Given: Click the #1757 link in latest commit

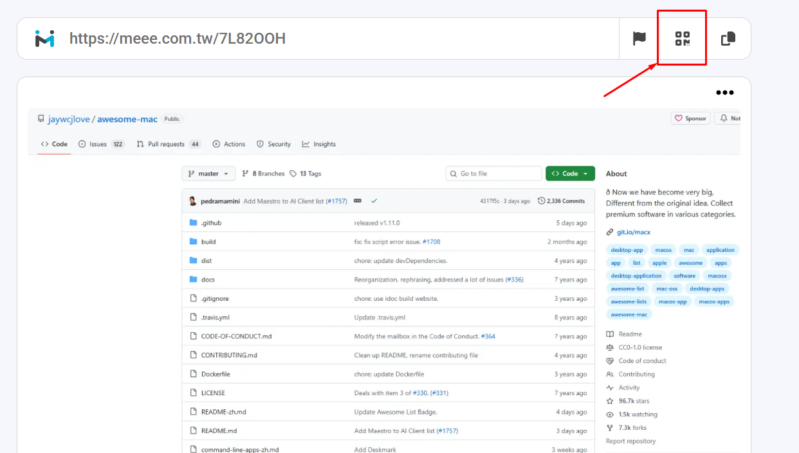Looking at the screenshot, I should point(336,201).
